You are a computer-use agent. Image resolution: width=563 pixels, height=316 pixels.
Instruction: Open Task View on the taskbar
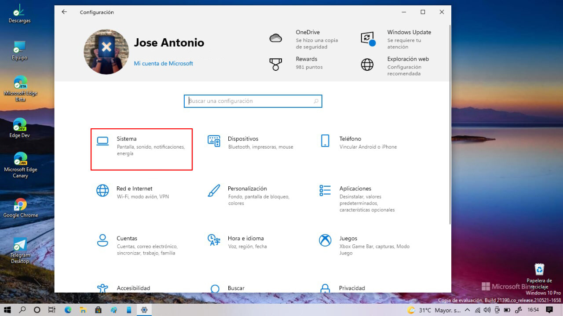click(x=52, y=310)
